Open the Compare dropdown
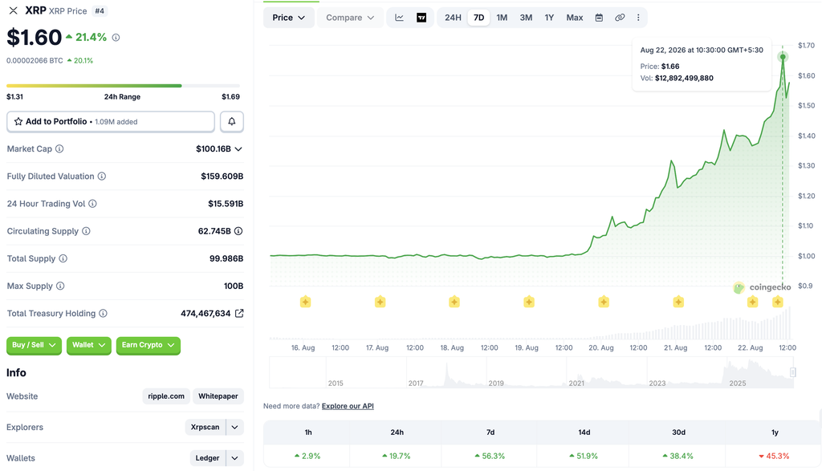Viewport: 822px width, 471px height. click(x=350, y=18)
